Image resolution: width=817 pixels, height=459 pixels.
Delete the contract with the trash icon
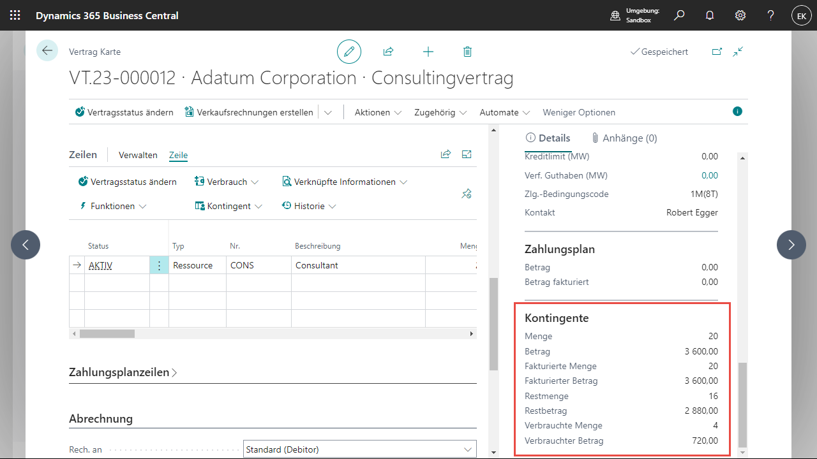click(x=467, y=52)
